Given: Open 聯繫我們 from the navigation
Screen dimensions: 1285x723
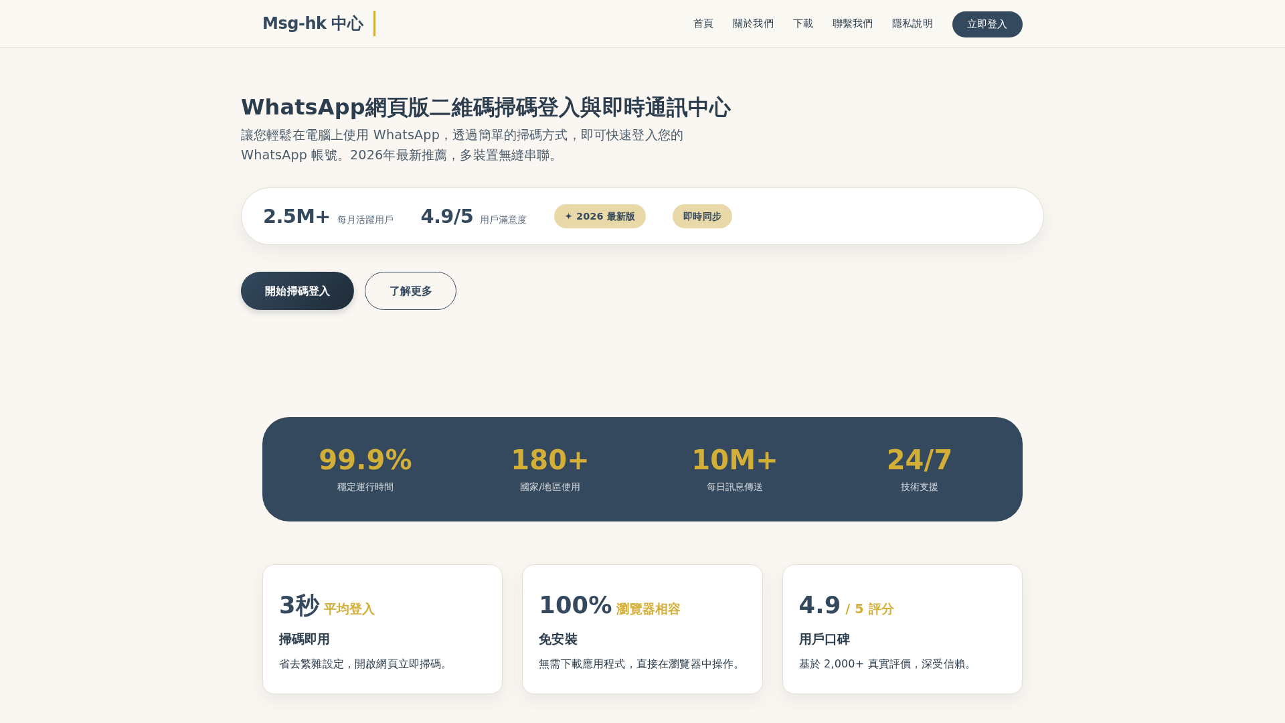Looking at the screenshot, I should coord(853,23).
